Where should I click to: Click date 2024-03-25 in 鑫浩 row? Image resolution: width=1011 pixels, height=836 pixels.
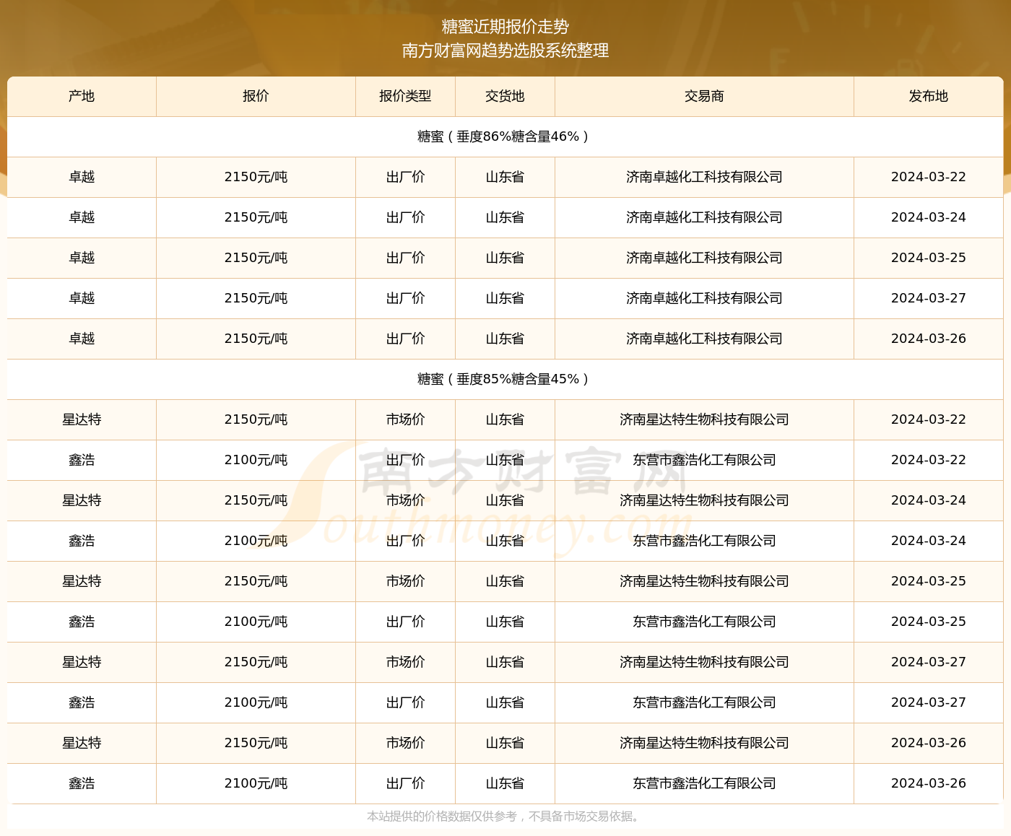(928, 622)
